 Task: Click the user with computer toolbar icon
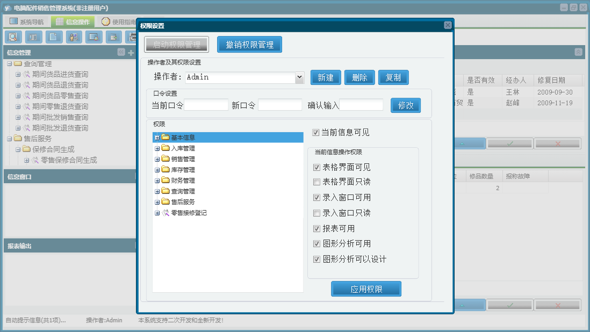tap(74, 37)
